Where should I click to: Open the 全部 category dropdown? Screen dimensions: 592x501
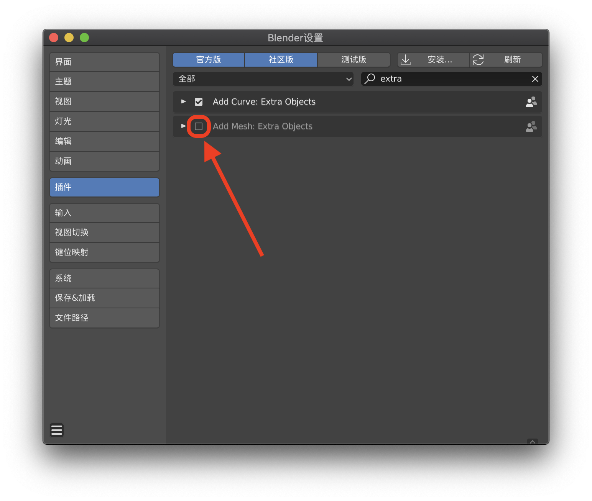click(263, 79)
